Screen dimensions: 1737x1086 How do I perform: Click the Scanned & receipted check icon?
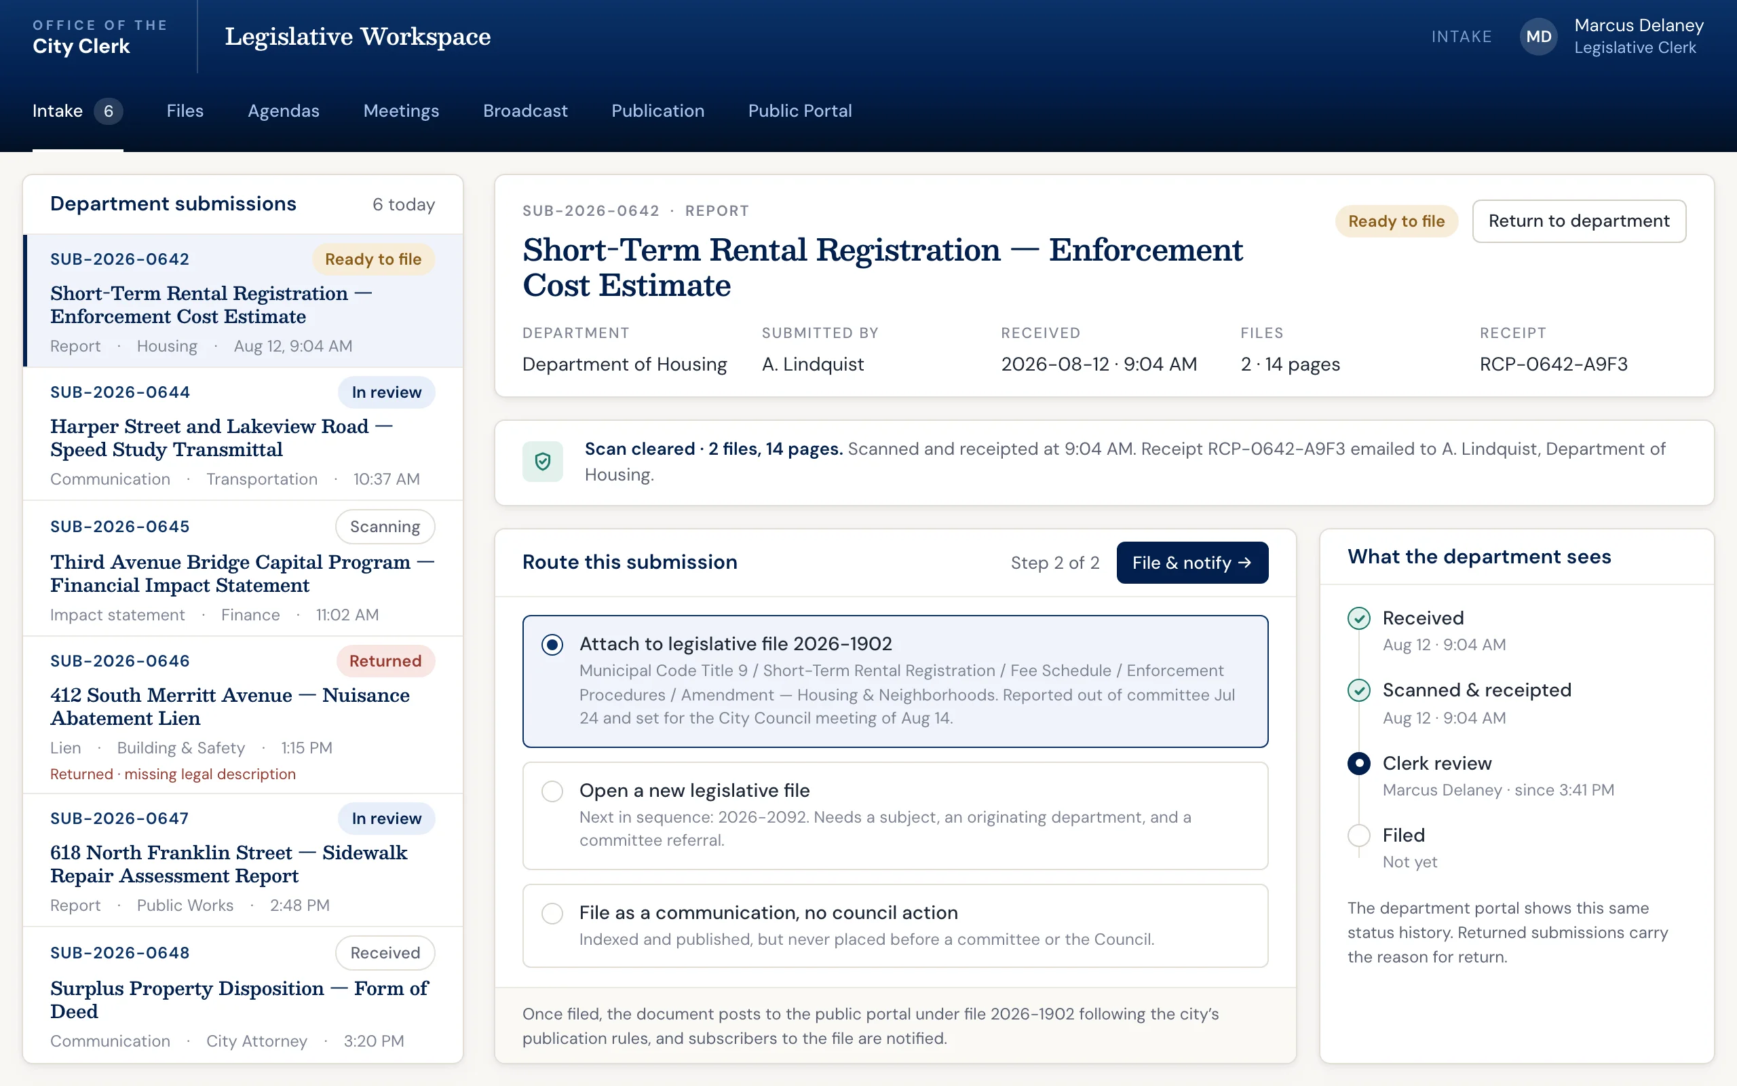click(x=1359, y=690)
